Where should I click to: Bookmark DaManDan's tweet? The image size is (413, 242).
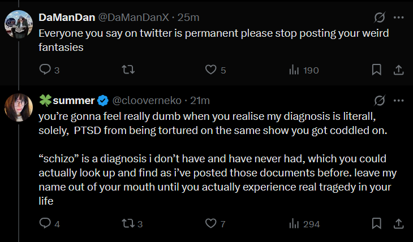pos(376,70)
